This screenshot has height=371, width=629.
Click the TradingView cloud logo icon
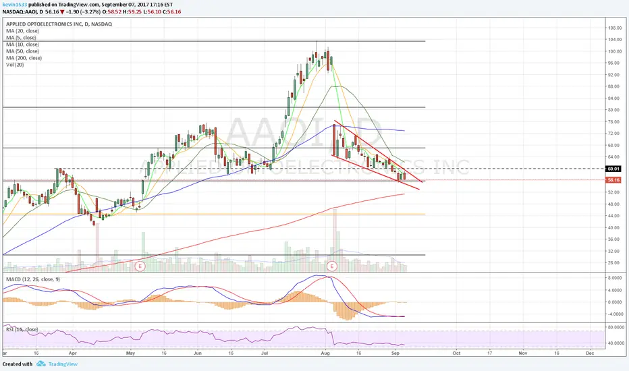pyautogui.click(x=41, y=364)
